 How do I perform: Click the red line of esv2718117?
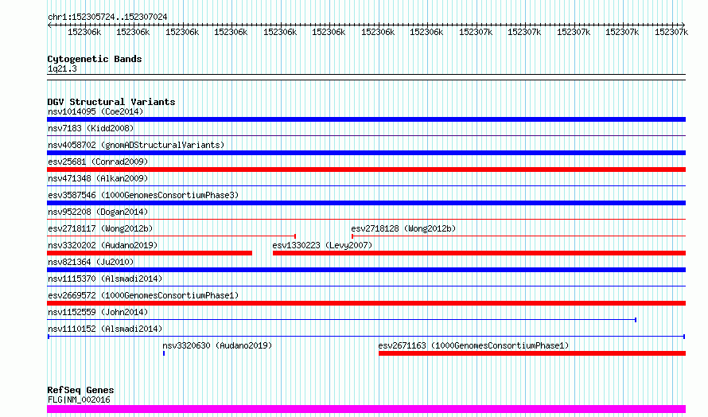point(172,236)
